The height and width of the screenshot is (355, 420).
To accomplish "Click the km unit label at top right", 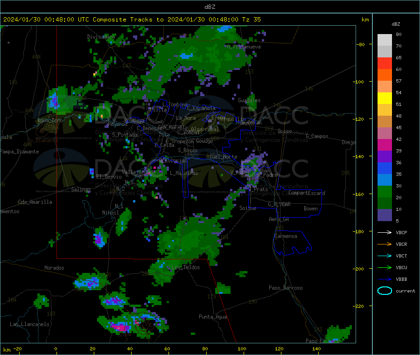I will [x=365, y=20].
